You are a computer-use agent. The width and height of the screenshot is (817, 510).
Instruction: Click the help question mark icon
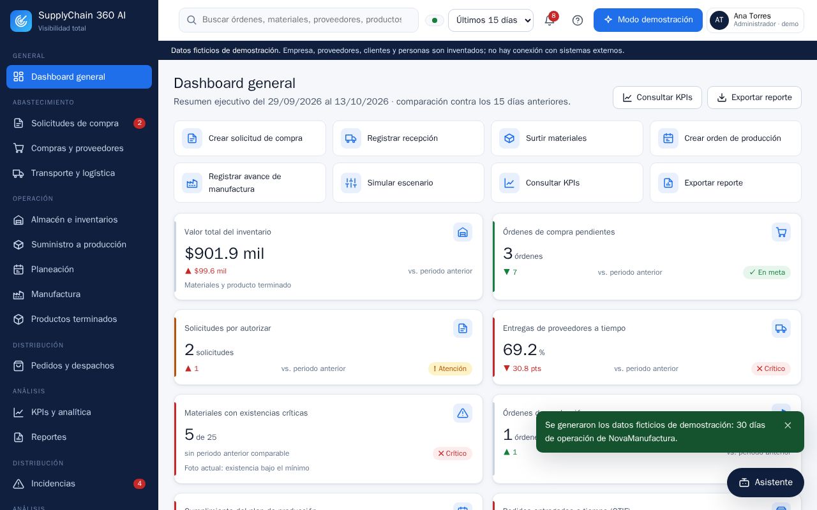tap(578, 20)
